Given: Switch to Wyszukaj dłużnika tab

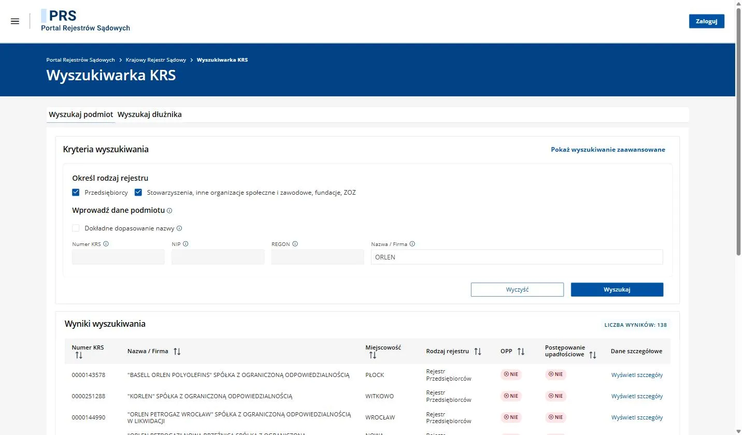Looking at the screenshot, I should coord(150,114).
